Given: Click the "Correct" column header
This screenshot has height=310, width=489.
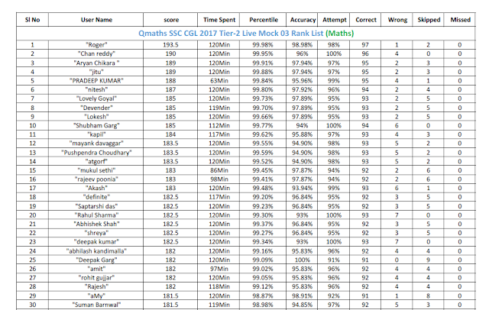Looking at the screenshot, I should tap(366, 20).
